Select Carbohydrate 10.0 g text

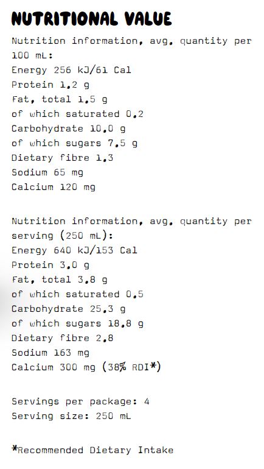click(x=68, y=129)
